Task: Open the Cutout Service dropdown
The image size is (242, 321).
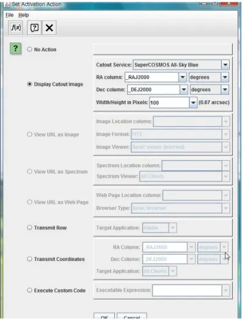Action: click(x=226, y=65)
